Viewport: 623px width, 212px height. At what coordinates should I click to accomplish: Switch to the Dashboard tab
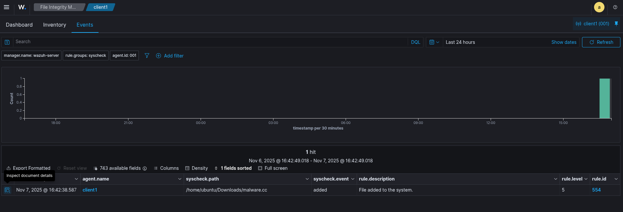[19, 25]
